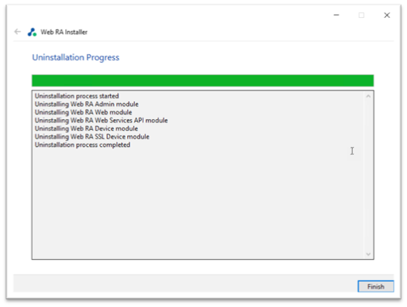Click the disabled maximize window button
Viewport: 407px width, 307px height.
point(361,15)
